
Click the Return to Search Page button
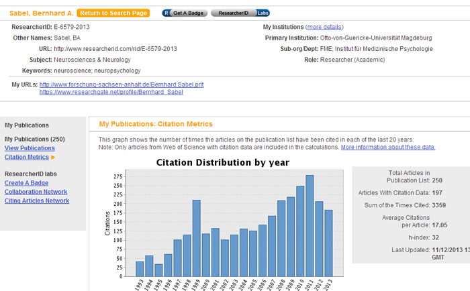coord(113,13)
